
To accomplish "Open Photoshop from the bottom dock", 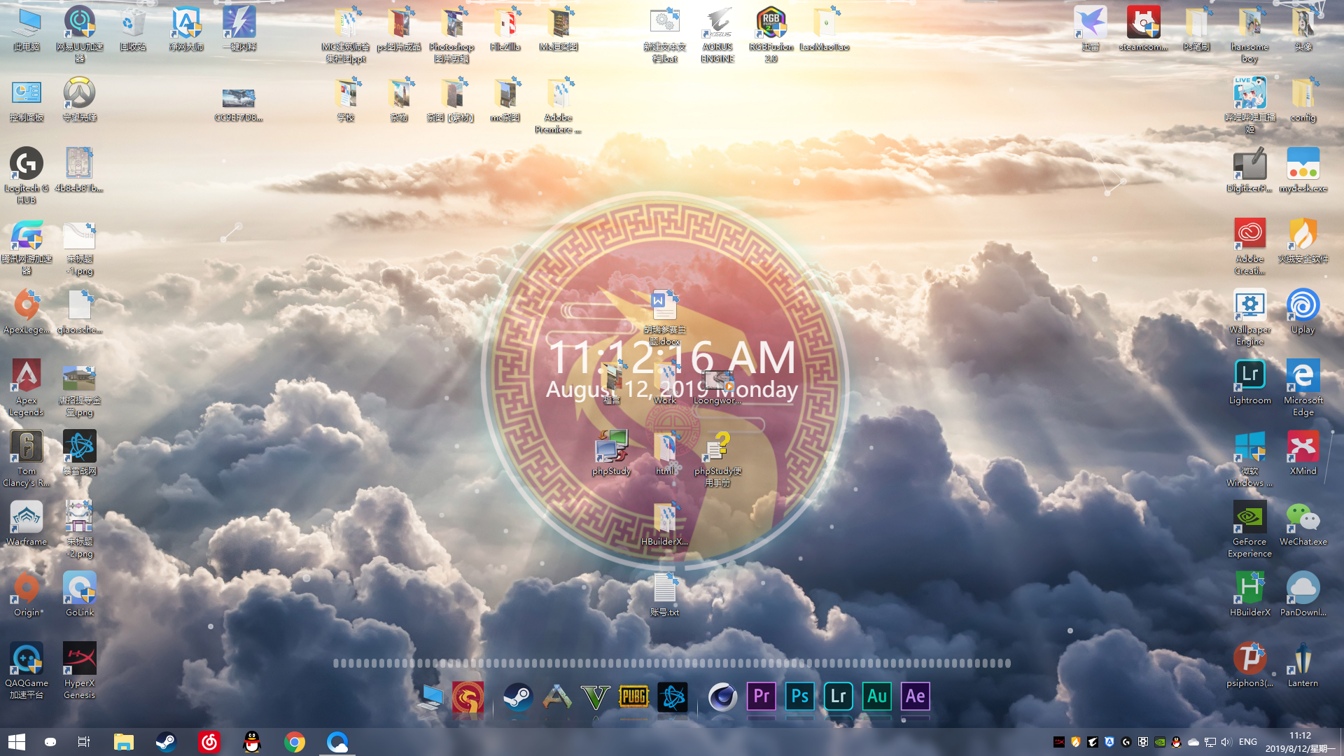I will coord(799,696).
